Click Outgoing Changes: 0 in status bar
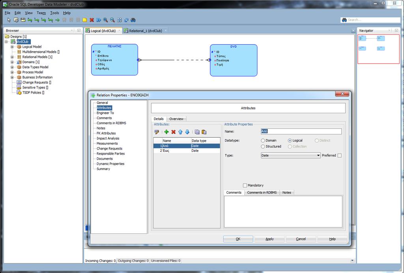Image resolution: width=404 pixels, height=273 pixels. coord(133,261)
